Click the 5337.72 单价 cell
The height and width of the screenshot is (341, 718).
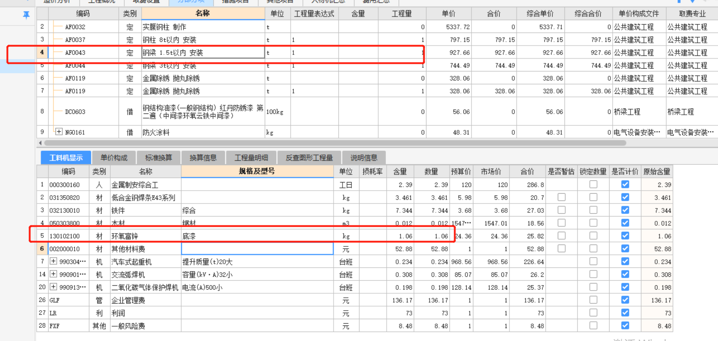coord(449,27)
